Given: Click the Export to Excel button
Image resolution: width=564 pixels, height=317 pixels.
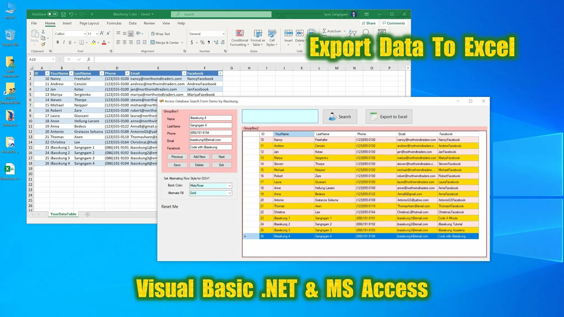Looking at the screenshot, I should coord(389,117).
